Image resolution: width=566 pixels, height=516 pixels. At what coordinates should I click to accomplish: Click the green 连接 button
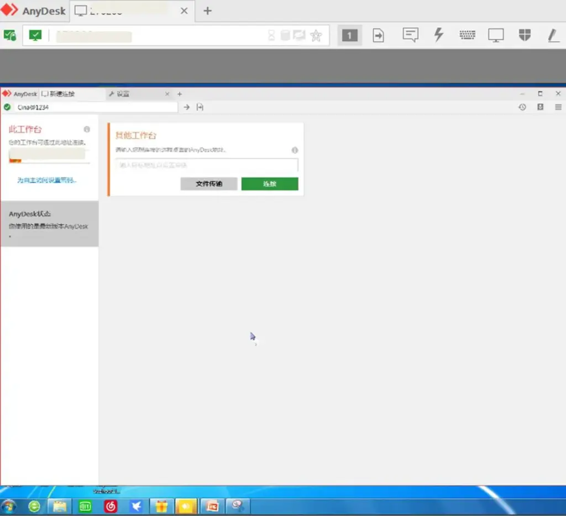coord(270,184)
